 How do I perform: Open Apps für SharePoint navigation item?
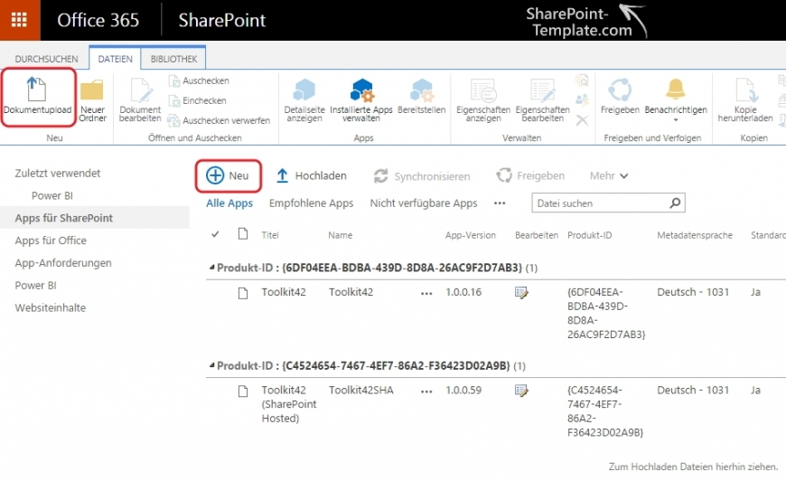[x=63, y=218]
